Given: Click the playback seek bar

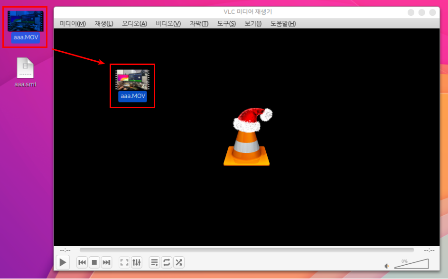Looking at the screenshot, I should pos(246,250).
